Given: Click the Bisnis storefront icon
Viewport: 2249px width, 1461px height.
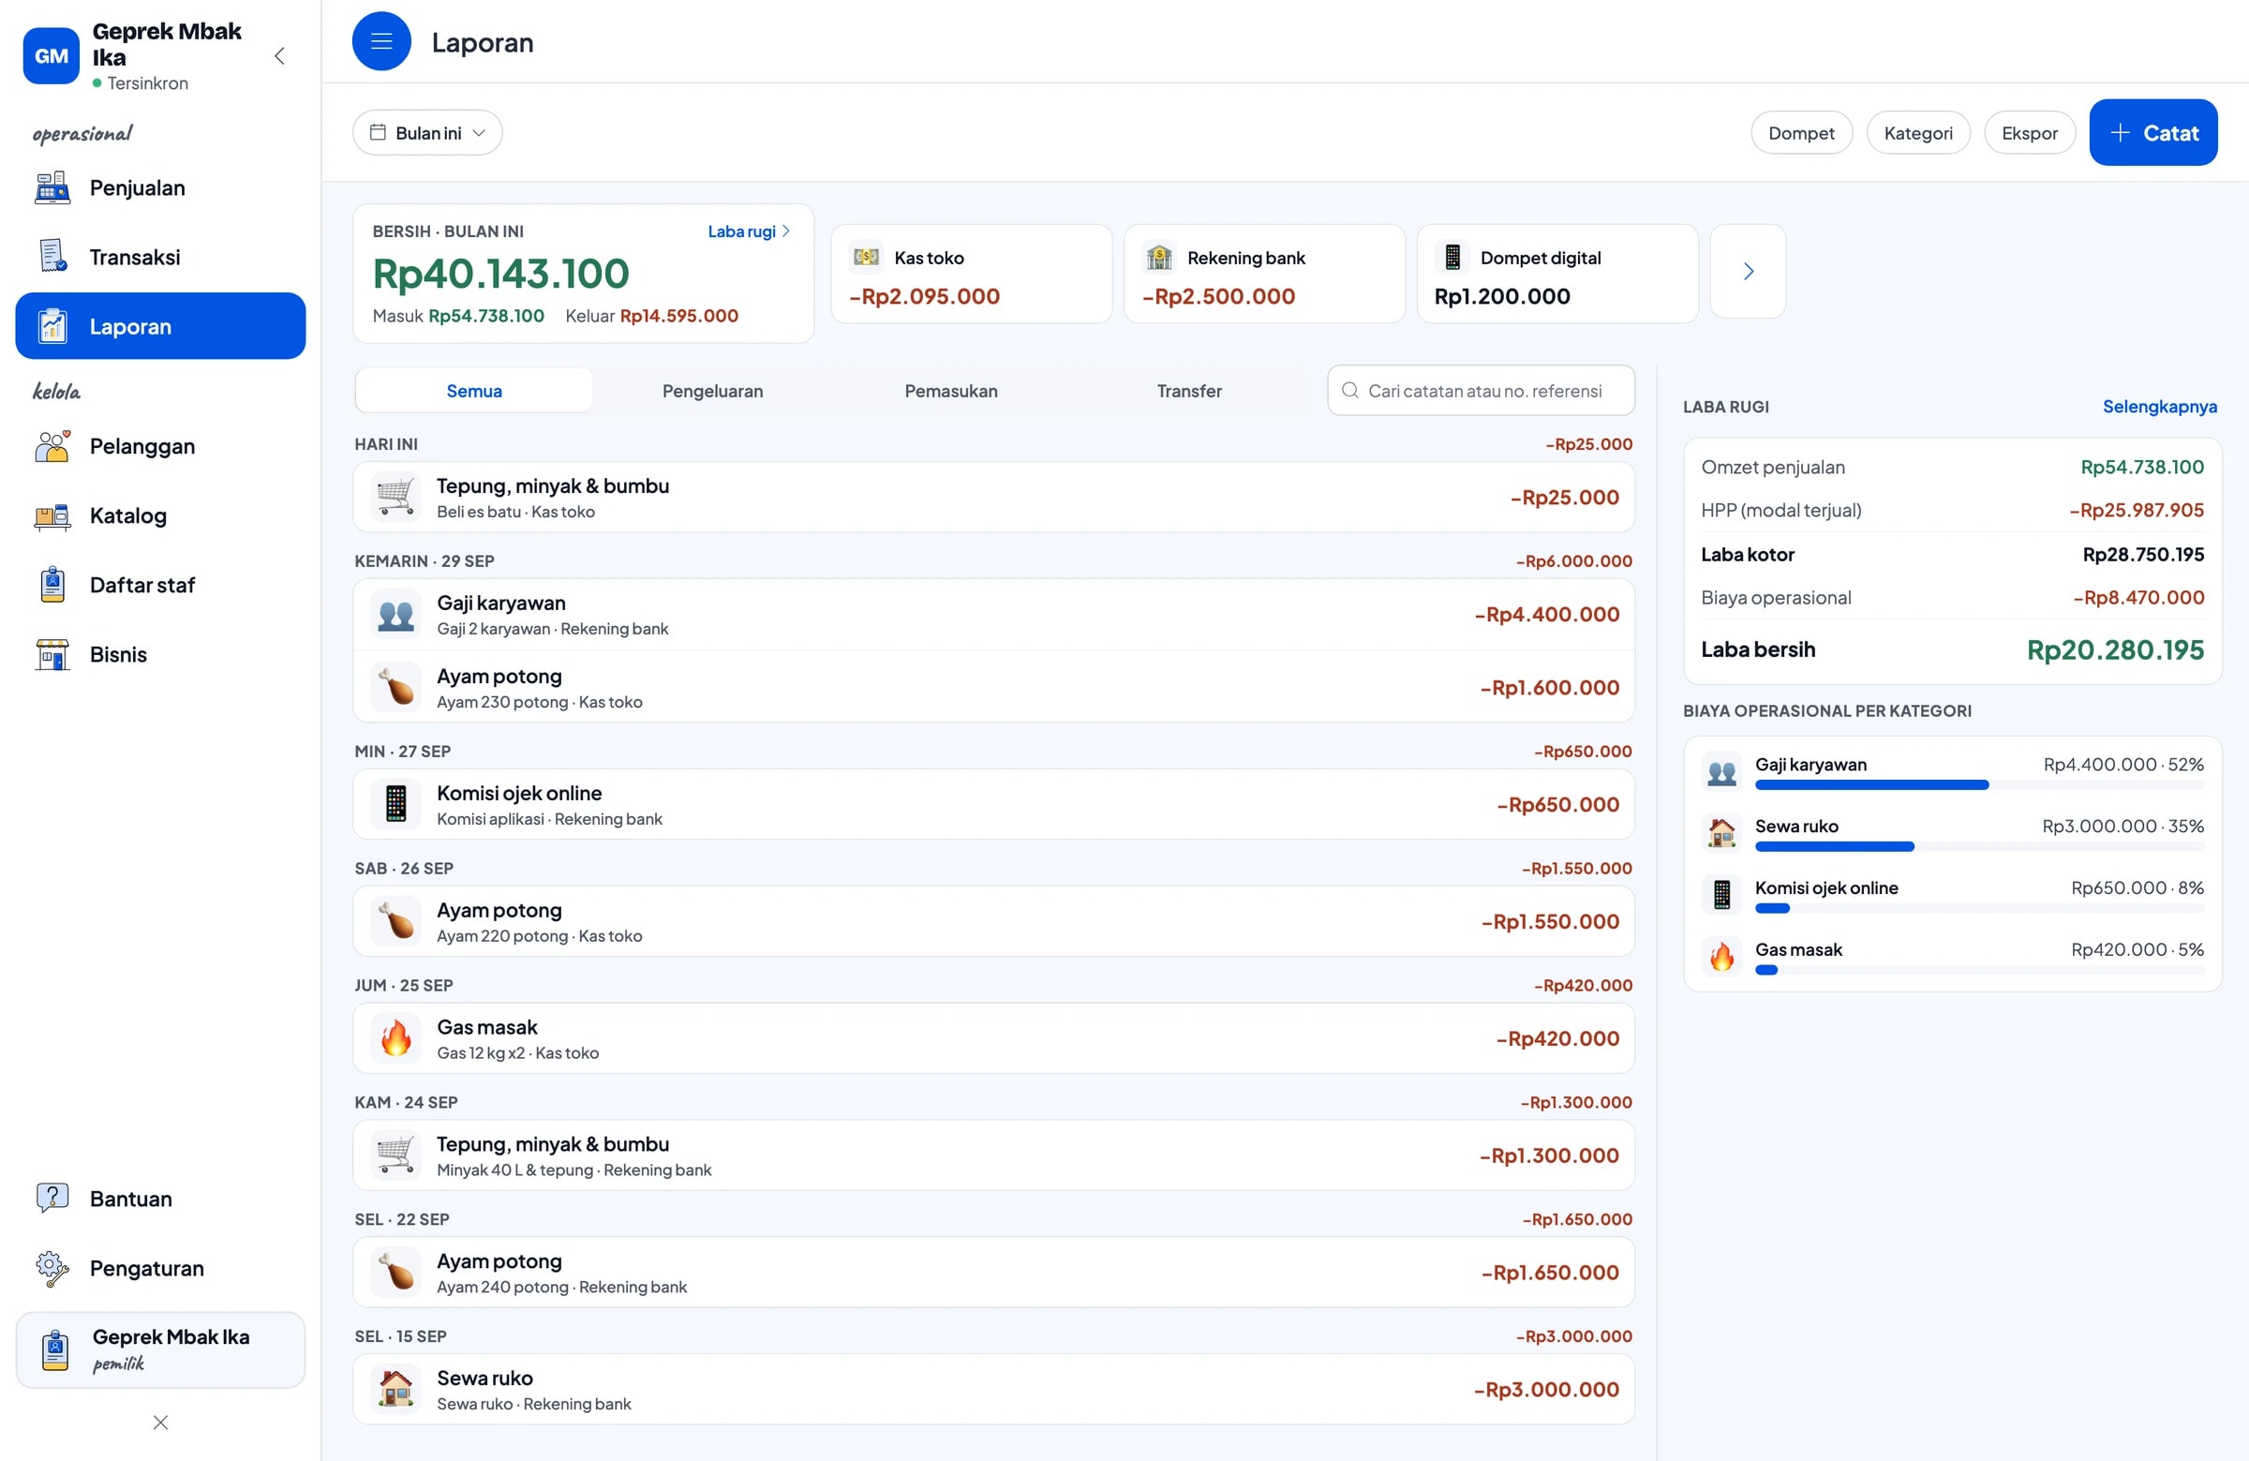Looking at the screenshot, I should (52, 654).
